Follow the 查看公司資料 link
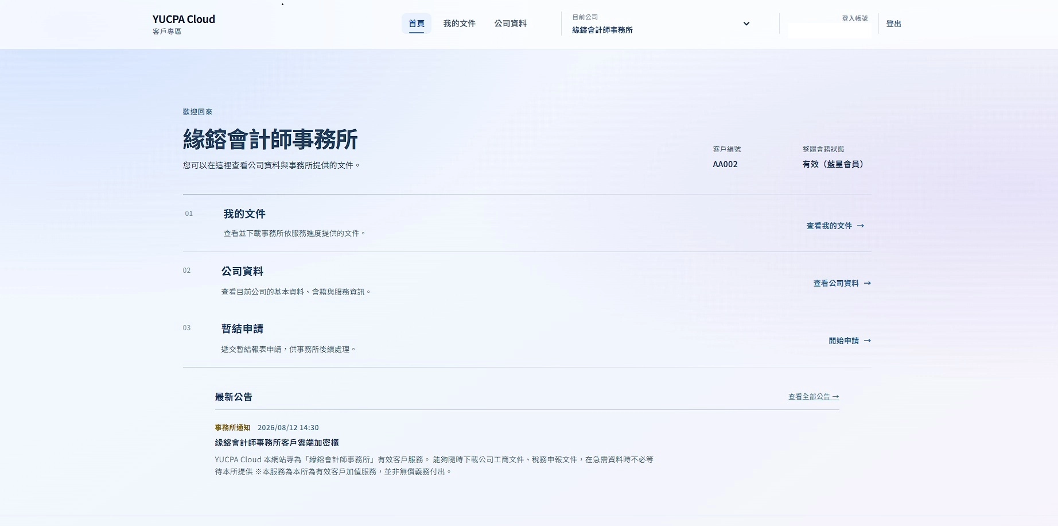The width and height of the screenshot is (1058, 526). 842,284
